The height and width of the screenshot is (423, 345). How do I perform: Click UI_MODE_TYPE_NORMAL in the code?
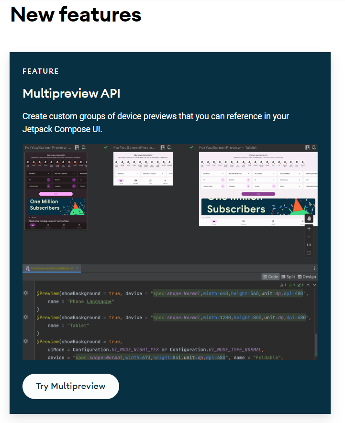click(235, 350)
